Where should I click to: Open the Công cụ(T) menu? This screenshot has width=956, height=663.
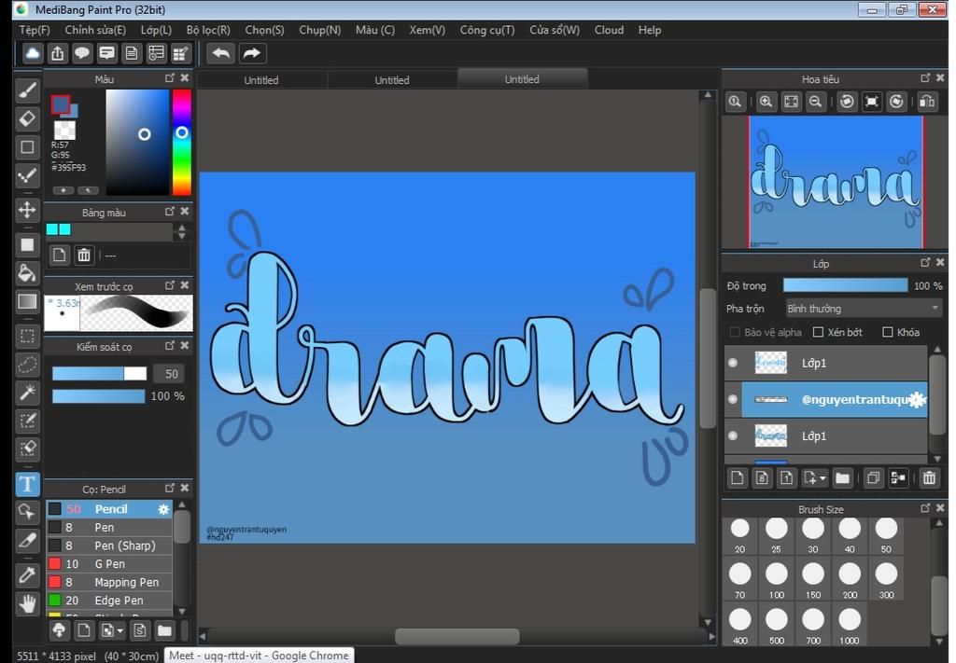coord(487,30)
